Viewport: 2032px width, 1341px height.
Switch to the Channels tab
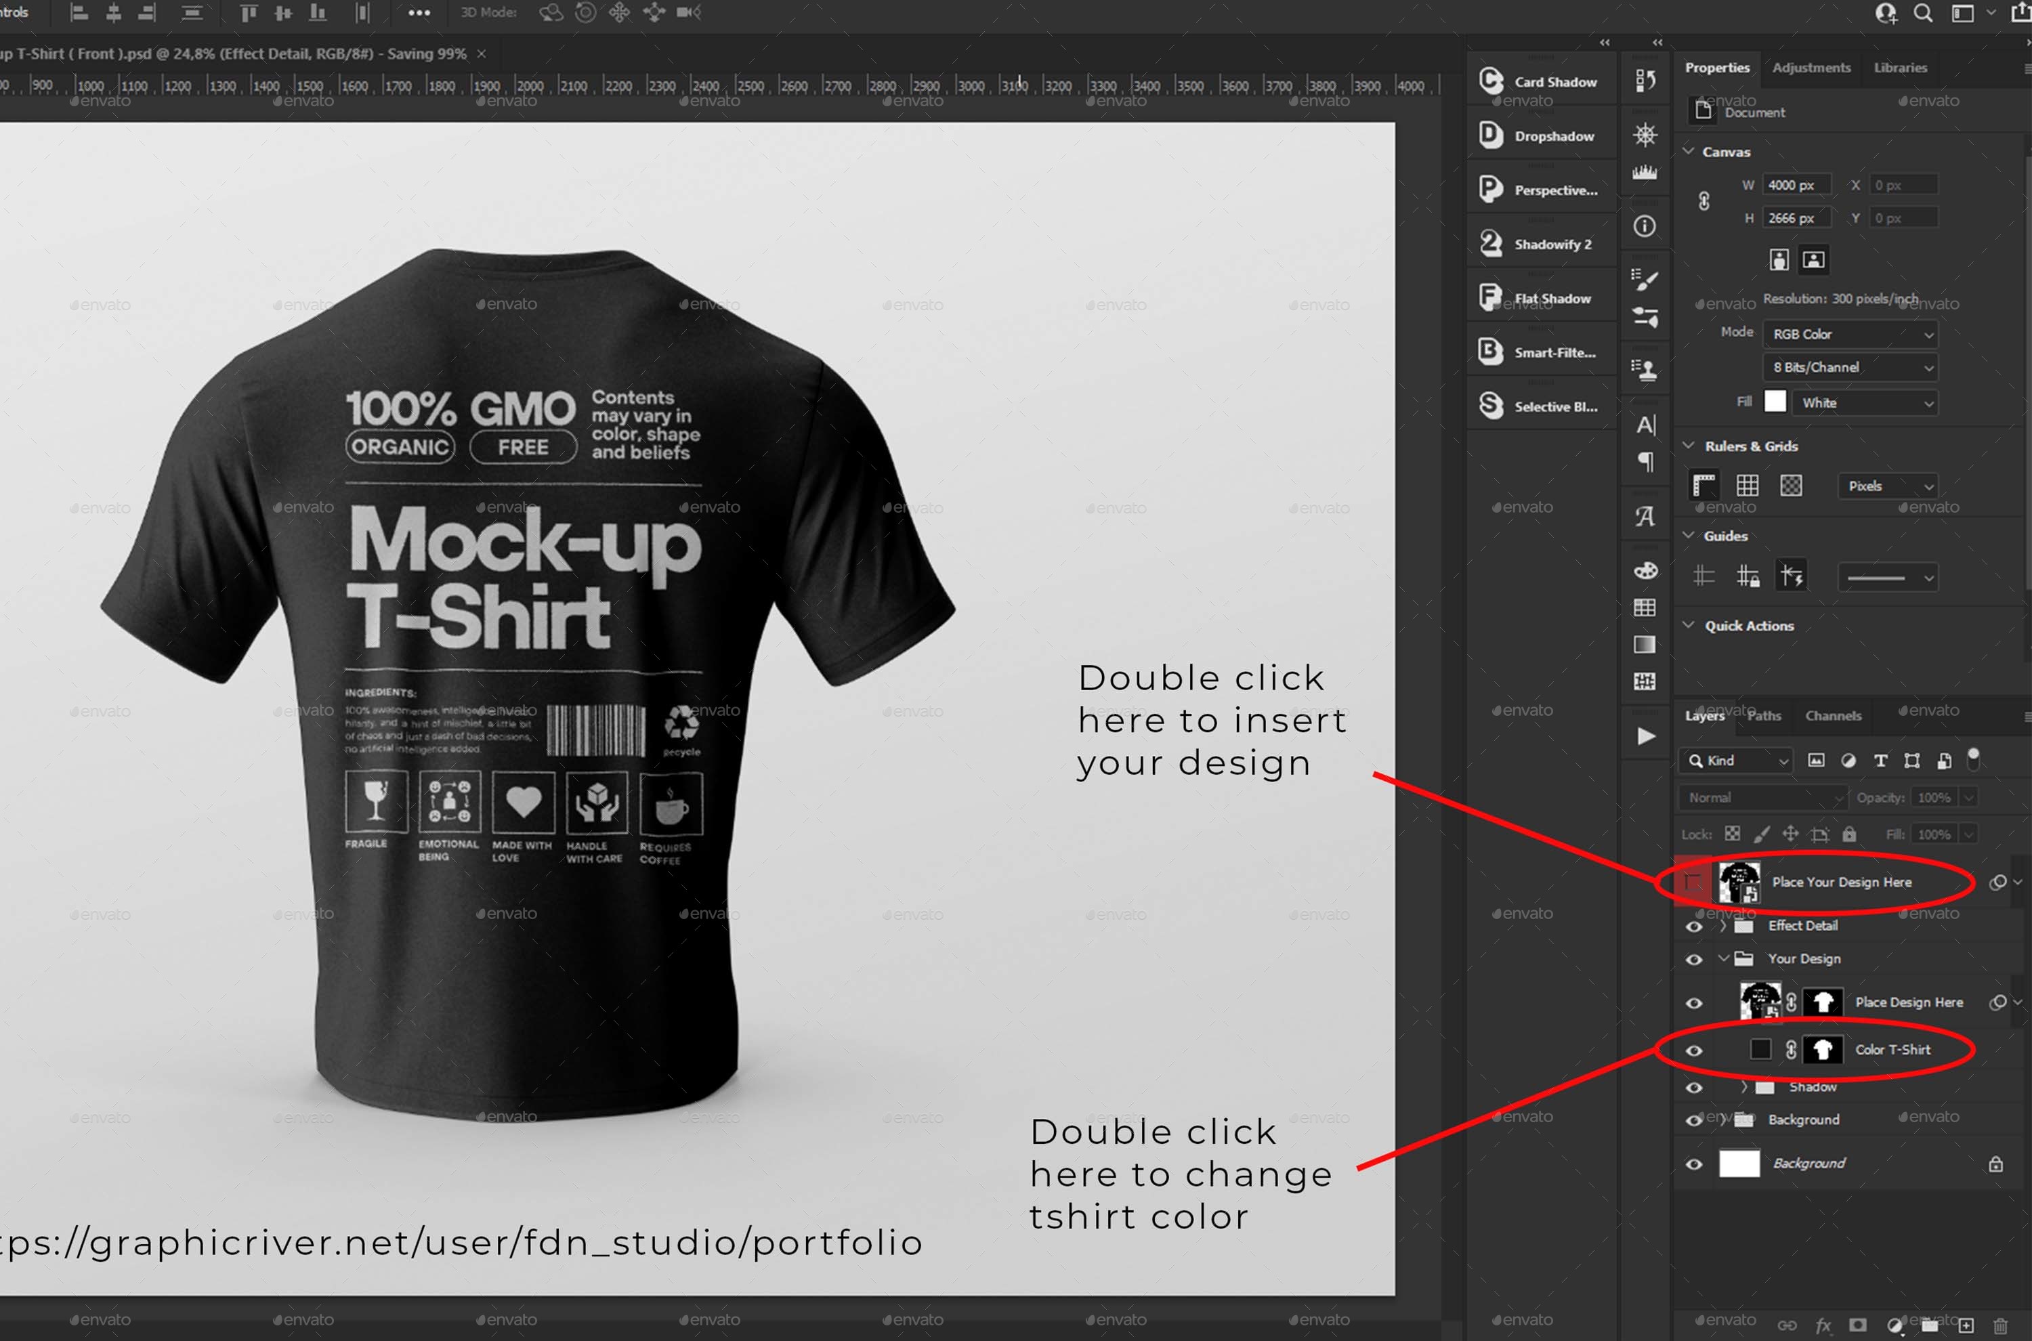click(x=1834, y=716)
